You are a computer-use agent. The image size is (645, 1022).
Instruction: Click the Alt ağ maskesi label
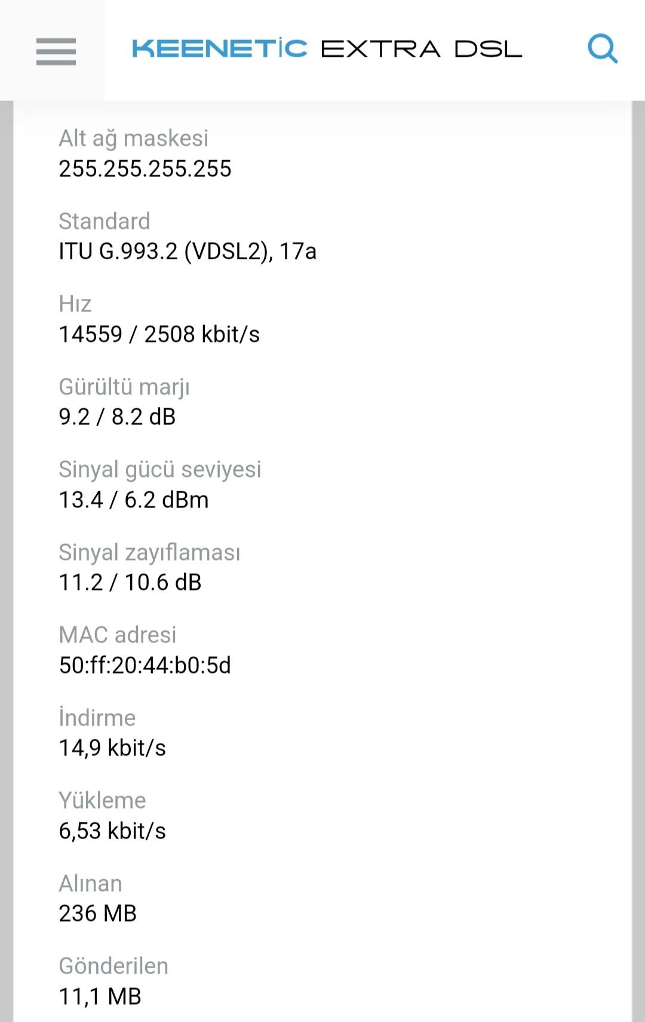click(134, 139)
